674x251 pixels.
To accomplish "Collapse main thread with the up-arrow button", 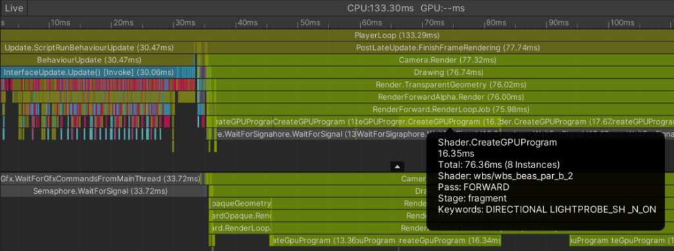I will 397,166.
